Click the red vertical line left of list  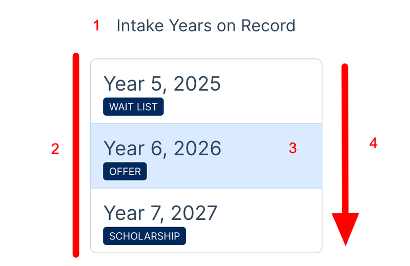pyautogui.click(x=76, y=154)
